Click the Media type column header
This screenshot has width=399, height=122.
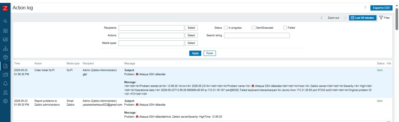pos(73,63)
